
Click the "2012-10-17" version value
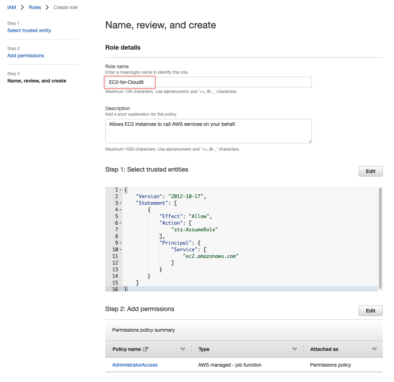(186, 196)
